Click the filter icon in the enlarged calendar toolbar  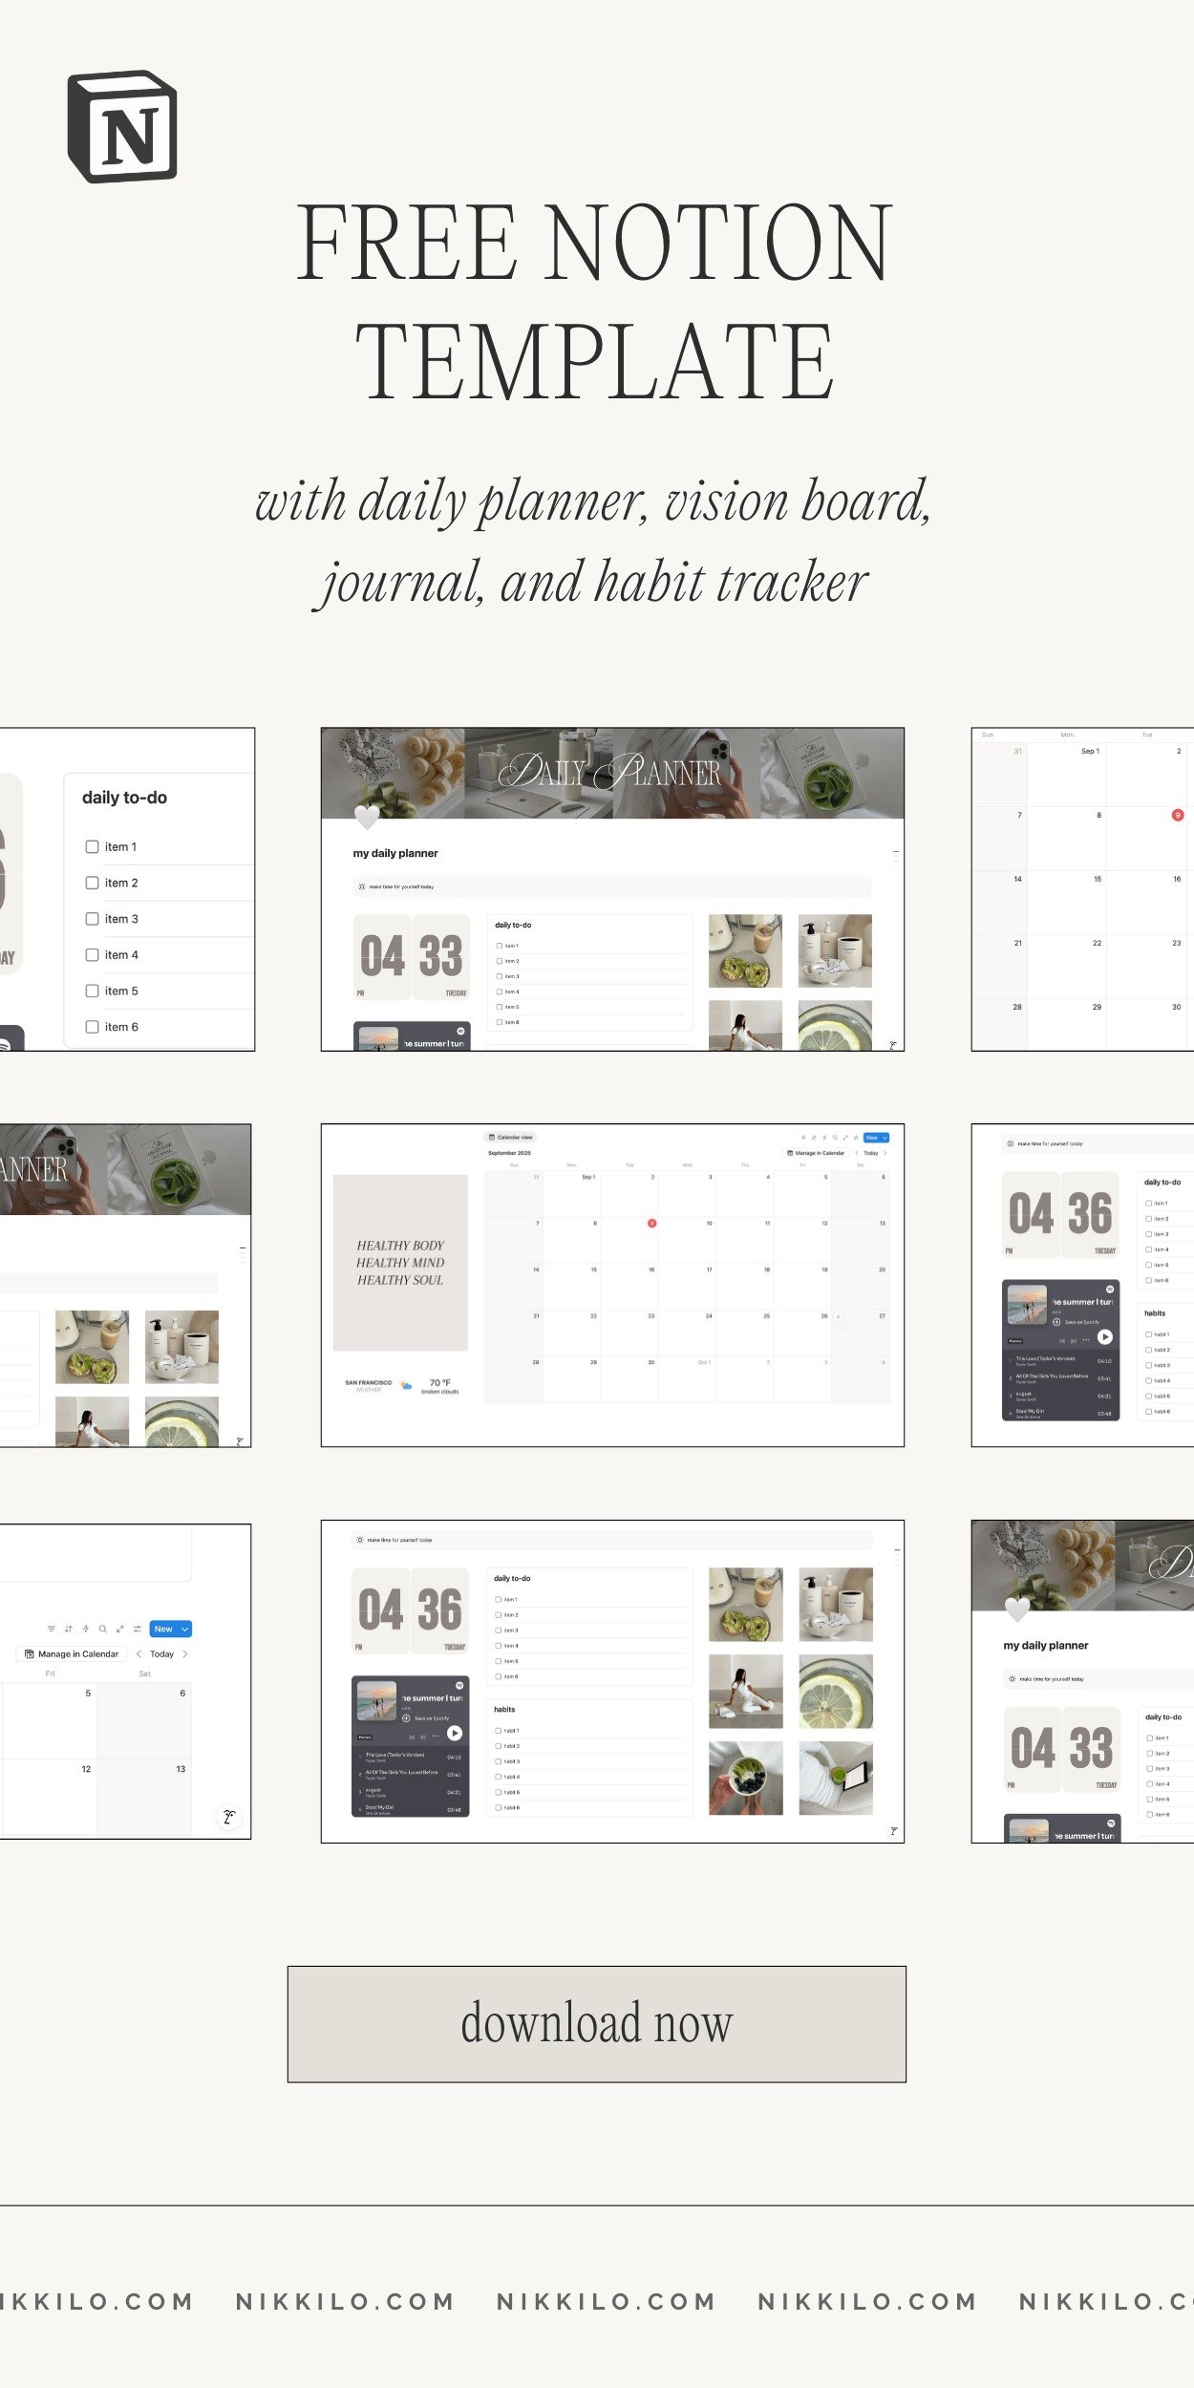(x=52, y=1629)
